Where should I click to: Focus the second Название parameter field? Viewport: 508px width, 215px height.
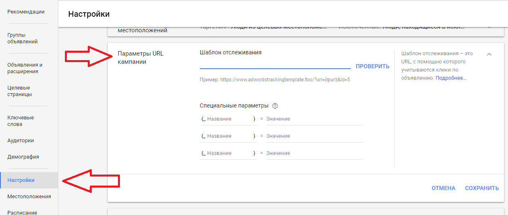coord(230,136)
